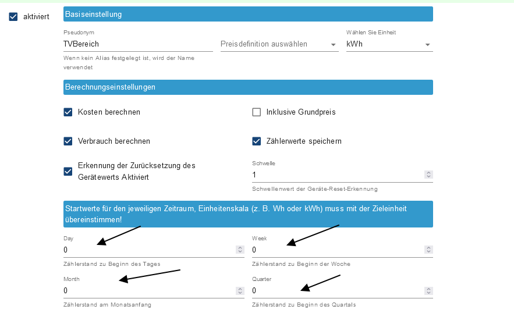Viewport: 514px width, 313px height.
Task: Click the Month field spinner arrows
Action: click(x=240, y=290)
